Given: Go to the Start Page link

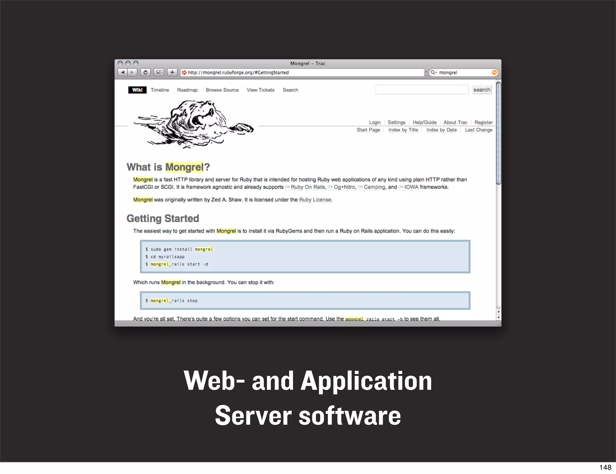Looking at the screenshot, I should (x=368, y=130).
